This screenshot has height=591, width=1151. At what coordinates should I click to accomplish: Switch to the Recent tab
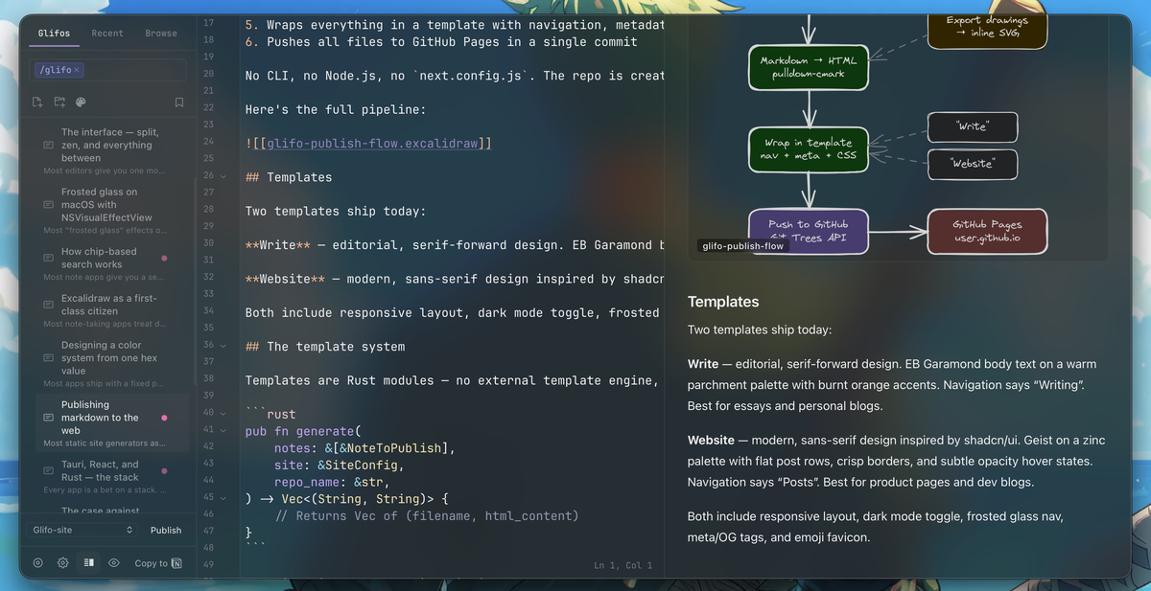107,34
